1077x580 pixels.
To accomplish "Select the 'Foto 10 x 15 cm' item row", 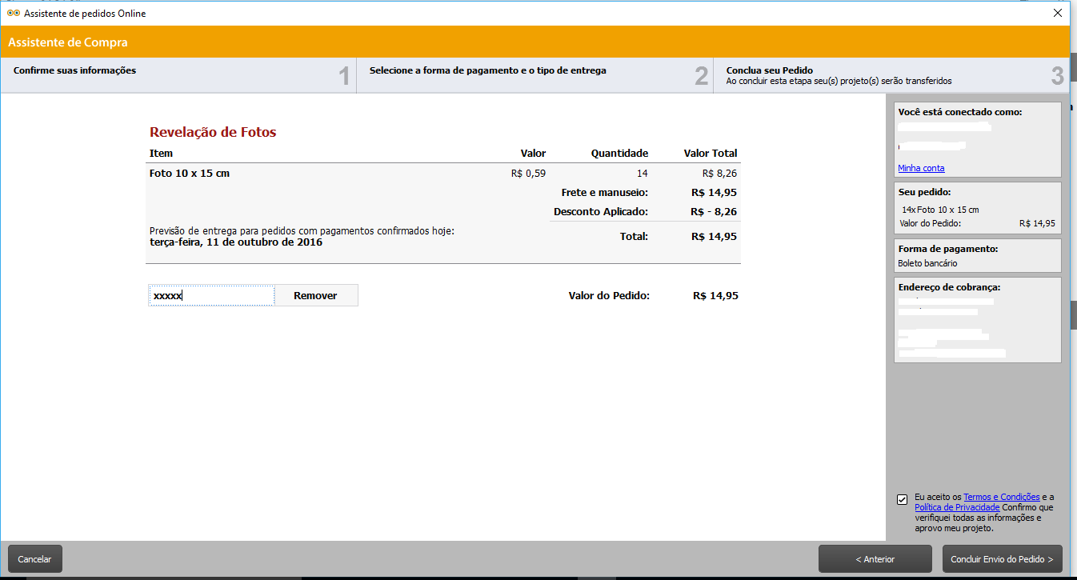I will pyautogui.click(x=190, y=174).
